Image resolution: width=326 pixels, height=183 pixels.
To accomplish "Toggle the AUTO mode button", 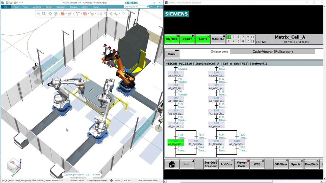I will (x=202, y=39).
